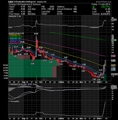118x120 pixels.
Task: Click the SAEX ticker symbol heading
Action: click(x=11, y=2)
